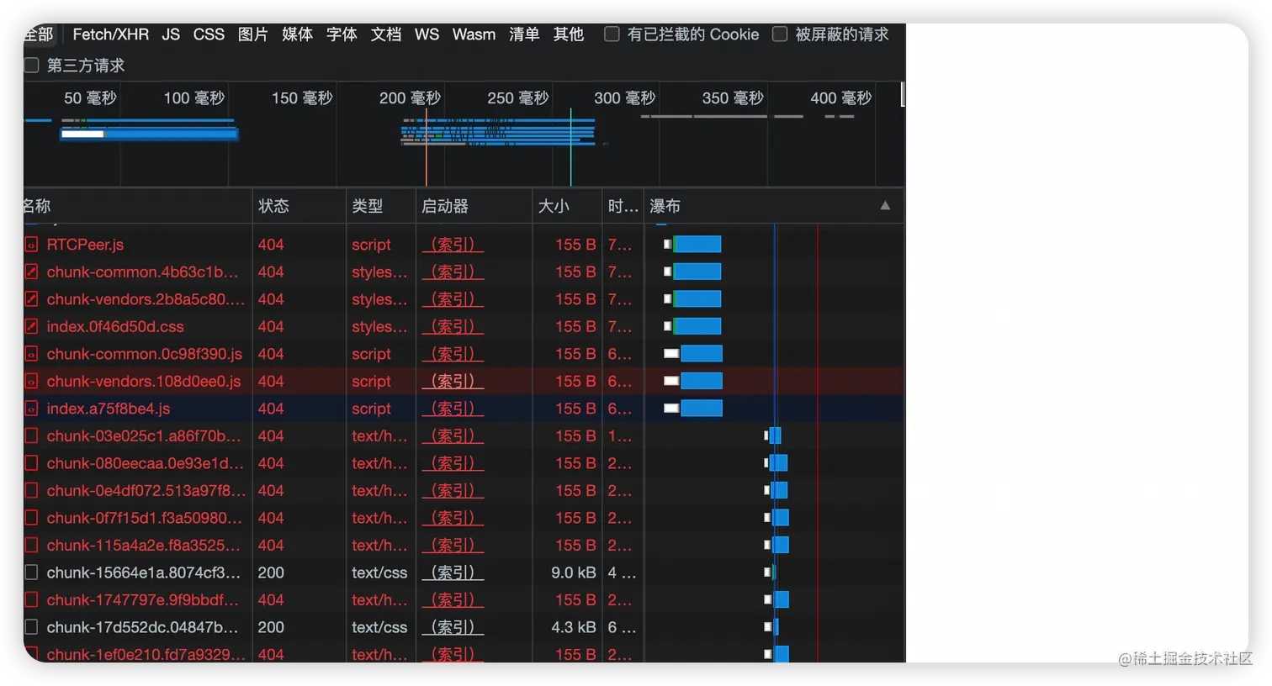Filter by WS requests

427,34
